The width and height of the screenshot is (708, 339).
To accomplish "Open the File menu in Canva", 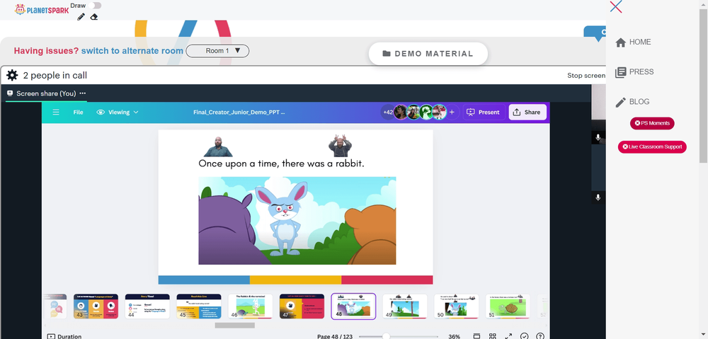I will pos(78,113).
